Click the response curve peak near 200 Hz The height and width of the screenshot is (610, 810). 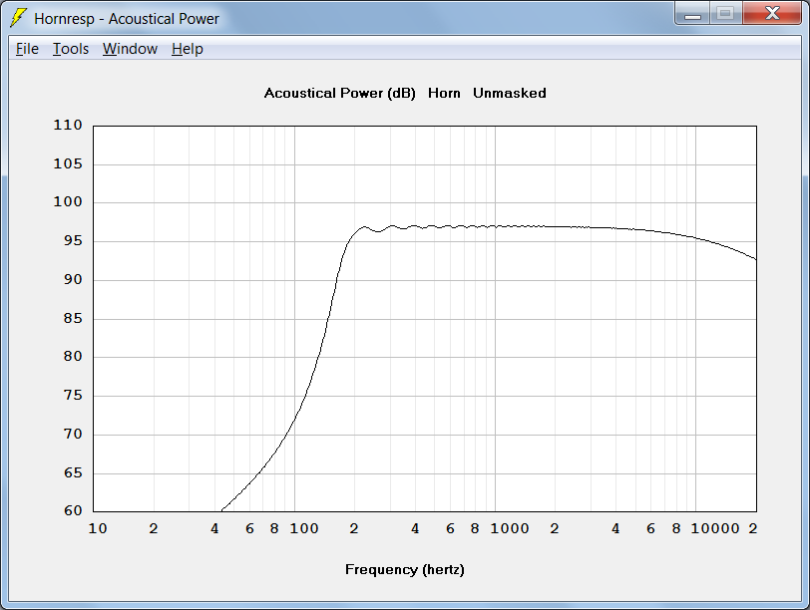coord(365,226)
